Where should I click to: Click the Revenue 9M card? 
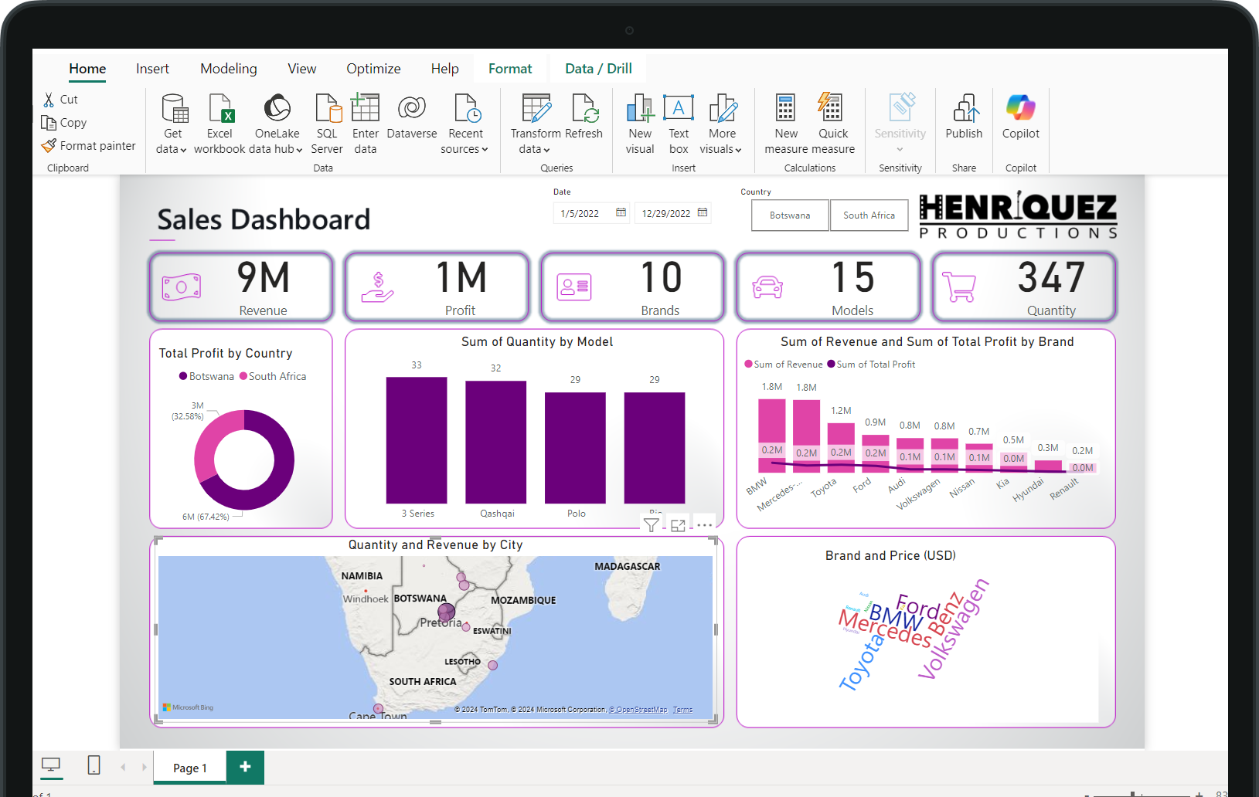(241, 287)
